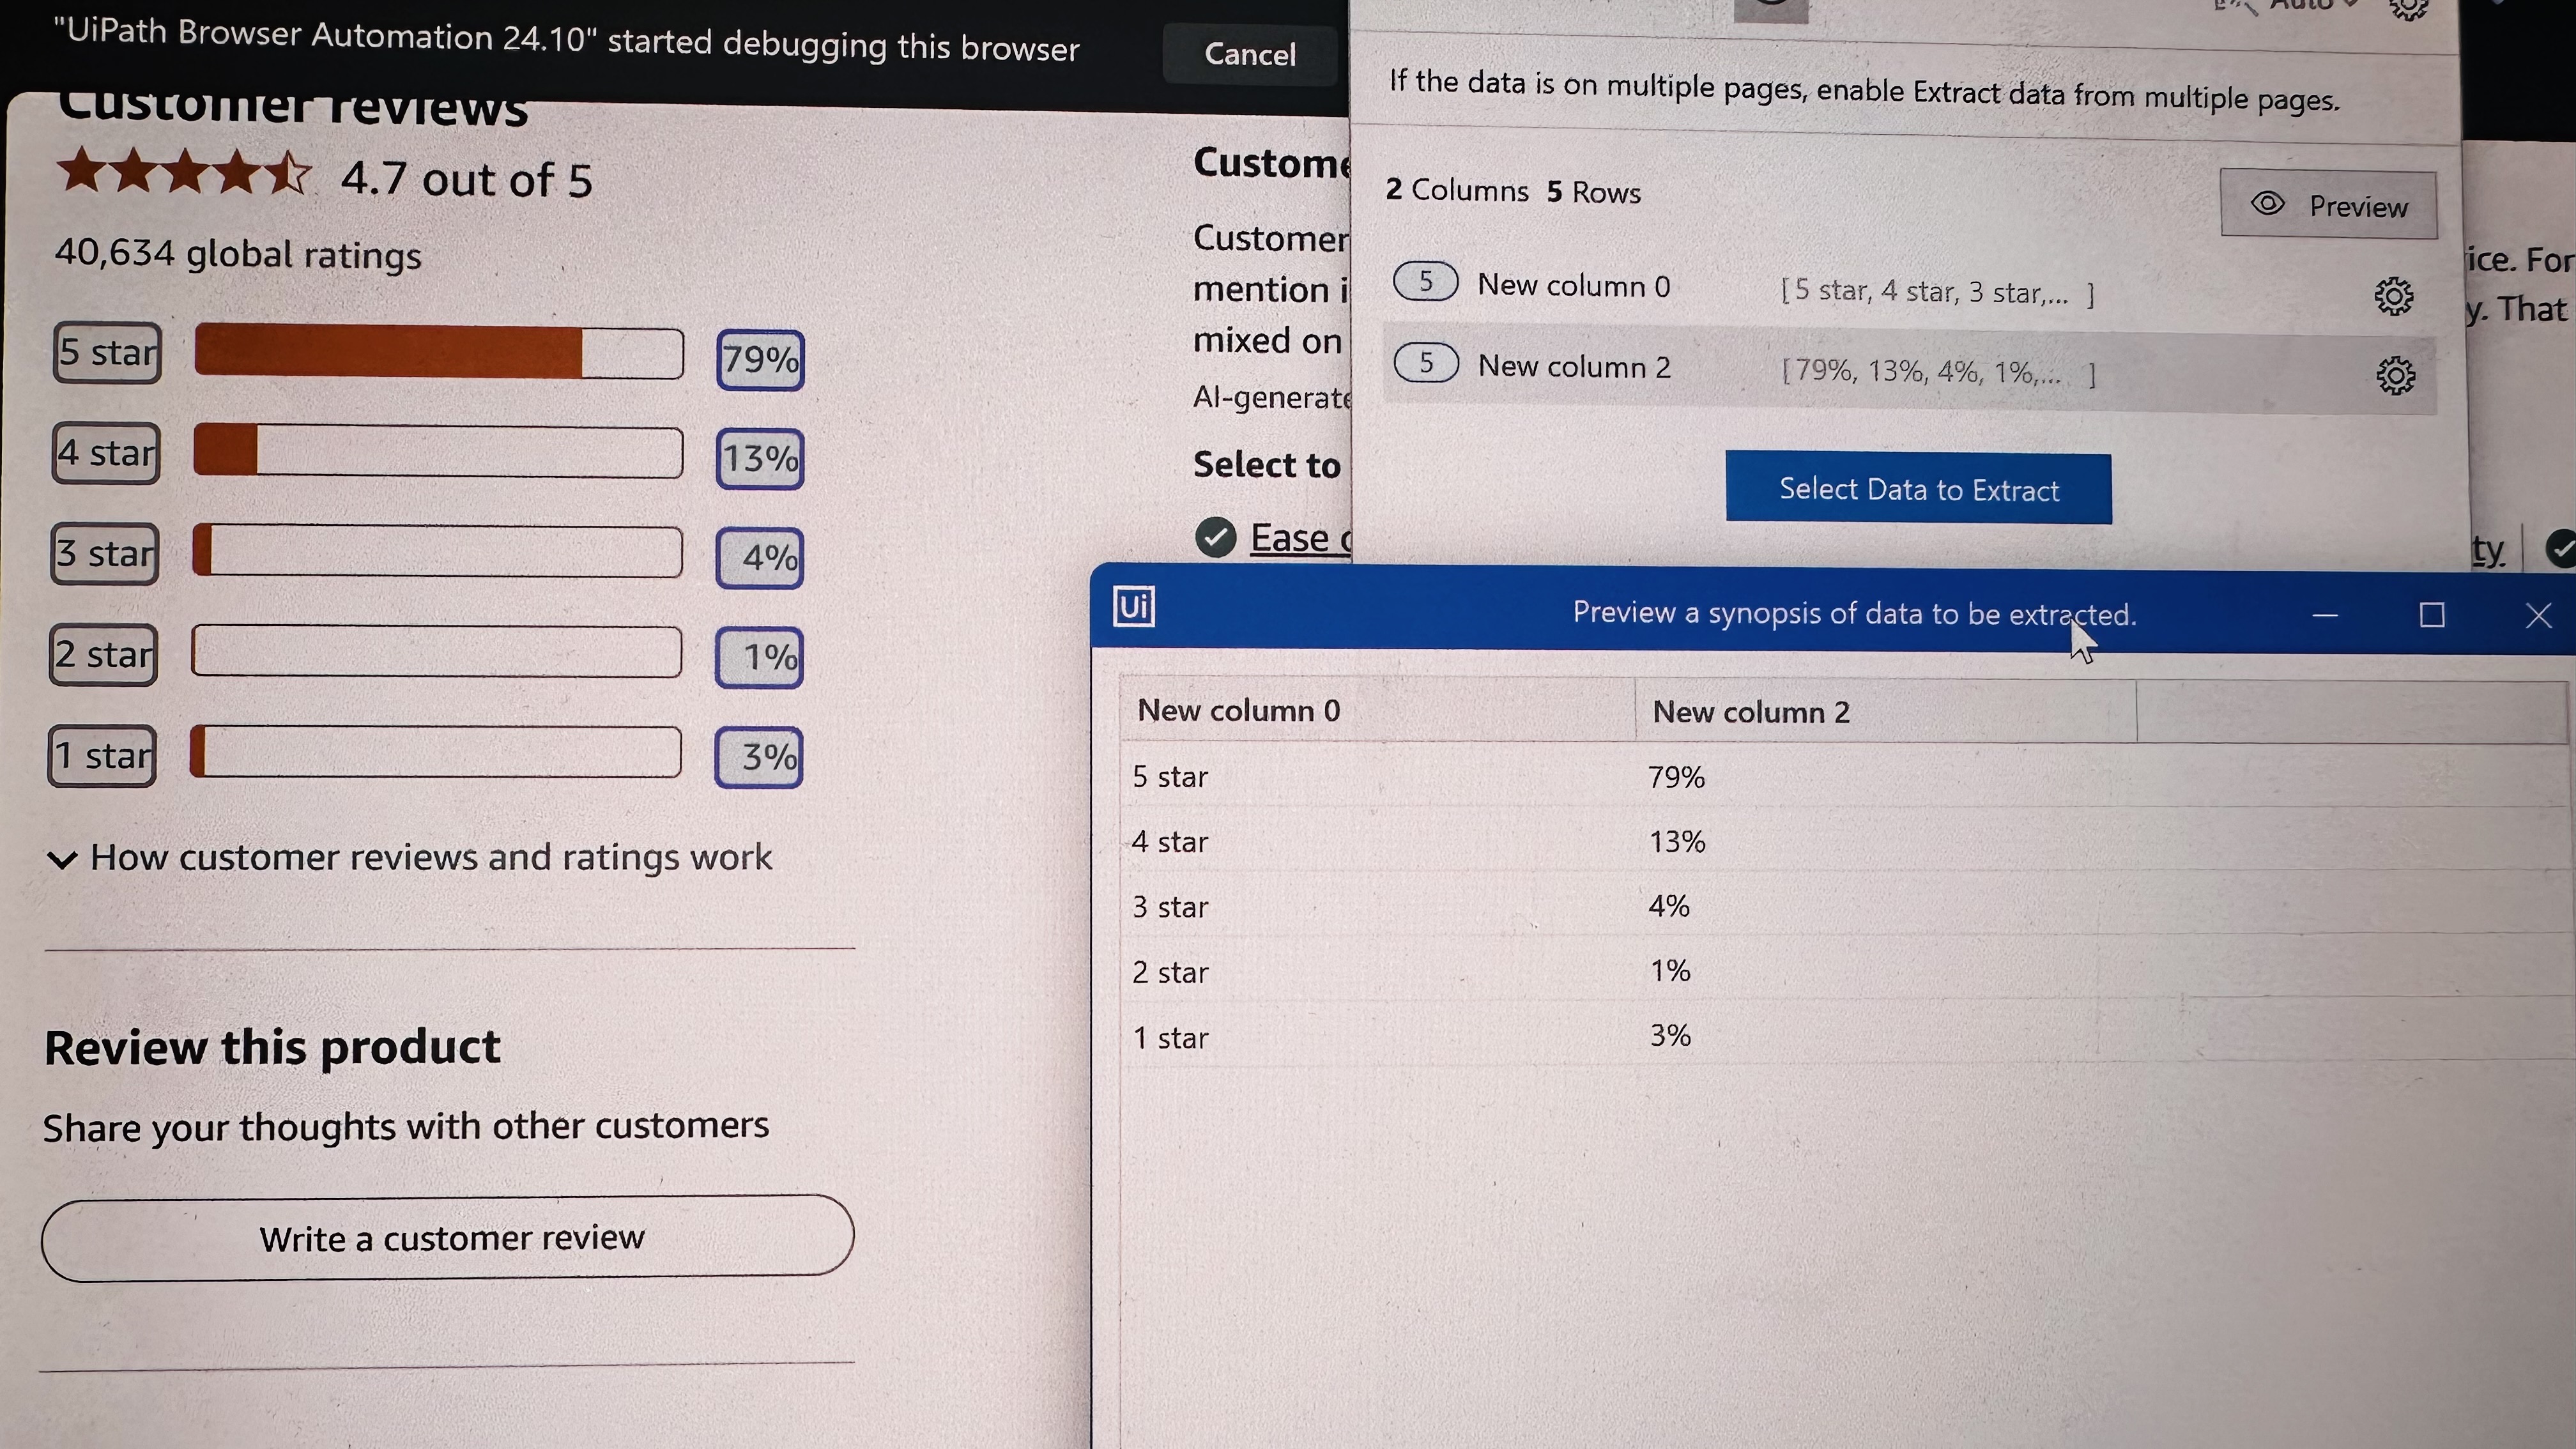Select the '3%' cell in preview table
The width and height of the screenshot is (2576, 1449).
[x=1886, y=1035]
